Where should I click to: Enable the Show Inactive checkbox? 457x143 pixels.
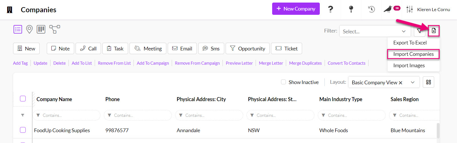[283, 82]
